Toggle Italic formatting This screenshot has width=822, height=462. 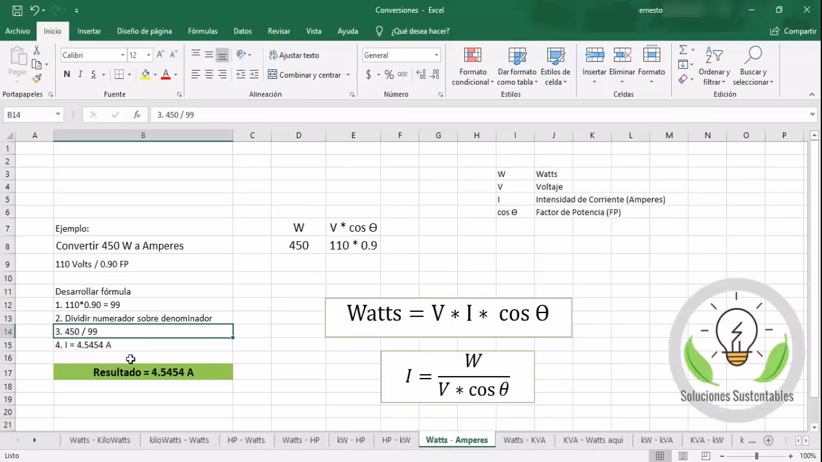tap(80, 75)
